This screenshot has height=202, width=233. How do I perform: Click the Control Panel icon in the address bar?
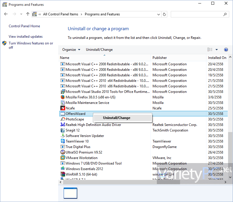click(35, 14)
